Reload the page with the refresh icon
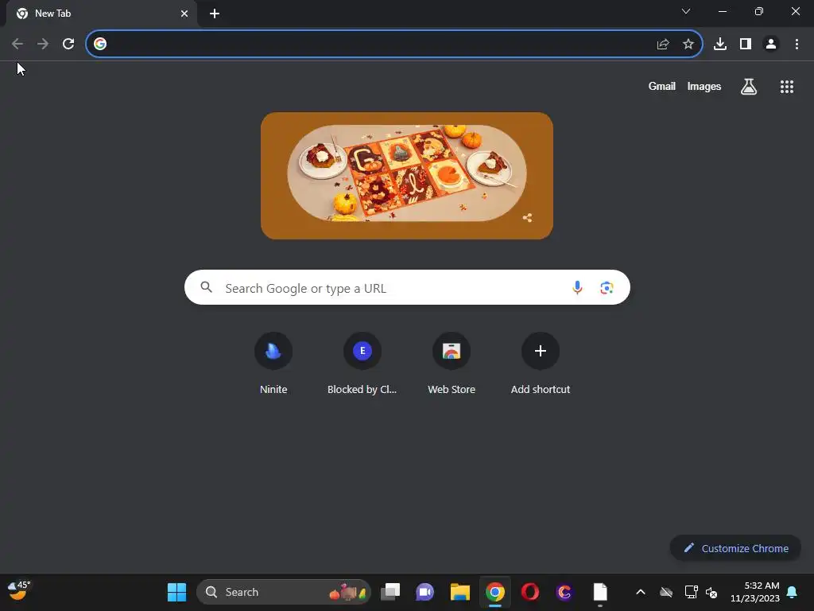 (x=68, y=45)
